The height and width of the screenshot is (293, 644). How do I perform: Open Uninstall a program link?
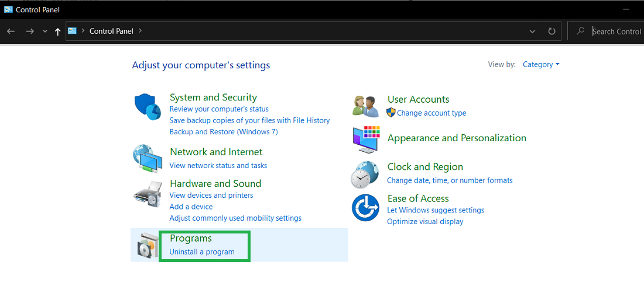click(x=202, y=252)
